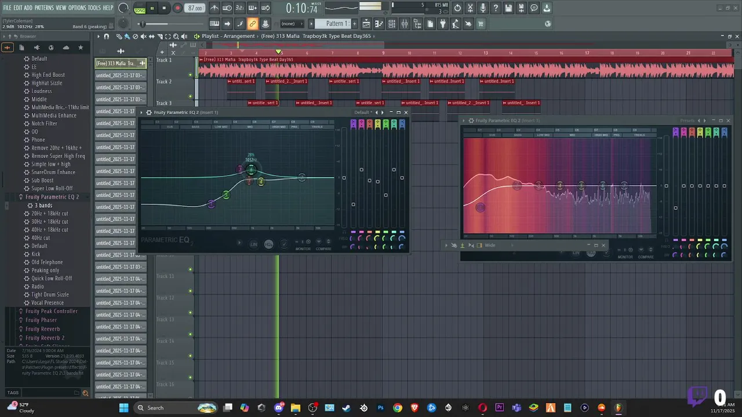The width and height of the screenshot is (742, 417).
Task: Click the export download icon
Action: pos(547,8)
